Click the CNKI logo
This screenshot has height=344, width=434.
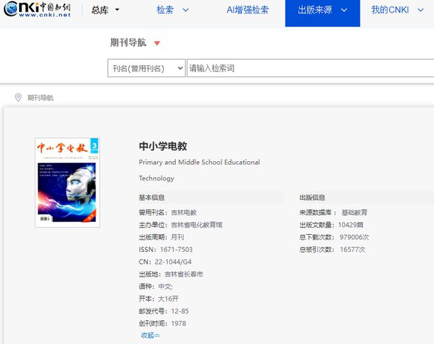coord(37,9)
